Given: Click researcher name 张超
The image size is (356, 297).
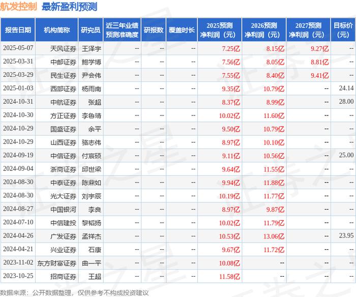Looking at the screenshot, I should click(95, 102).
